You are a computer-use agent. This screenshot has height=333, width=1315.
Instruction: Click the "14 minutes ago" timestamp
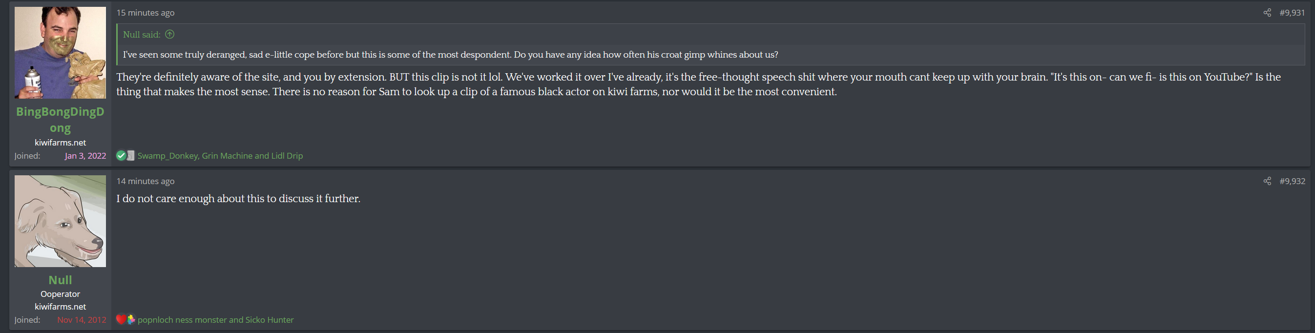(146, 181)
